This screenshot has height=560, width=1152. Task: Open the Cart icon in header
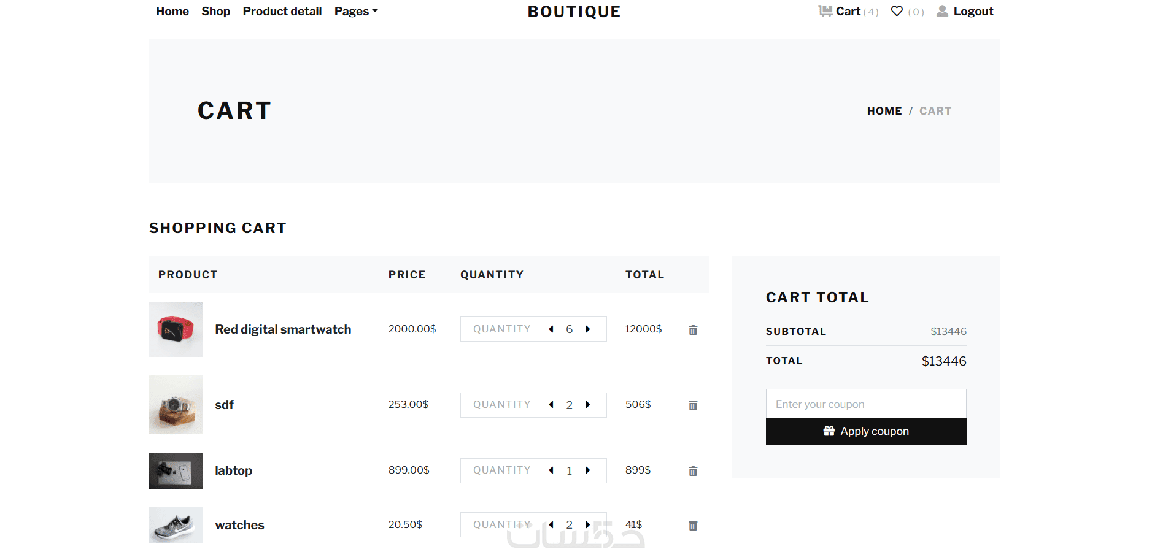tap(825, 11)
